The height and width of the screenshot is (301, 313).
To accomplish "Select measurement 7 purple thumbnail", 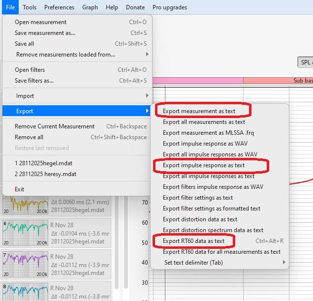I will [x=25, y=264].
